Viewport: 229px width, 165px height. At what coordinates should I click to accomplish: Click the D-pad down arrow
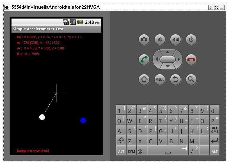168,66
